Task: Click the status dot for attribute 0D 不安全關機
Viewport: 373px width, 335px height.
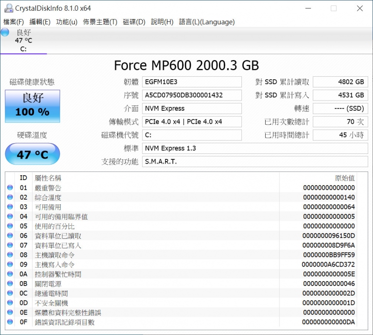Action: (x=10, y=302)
